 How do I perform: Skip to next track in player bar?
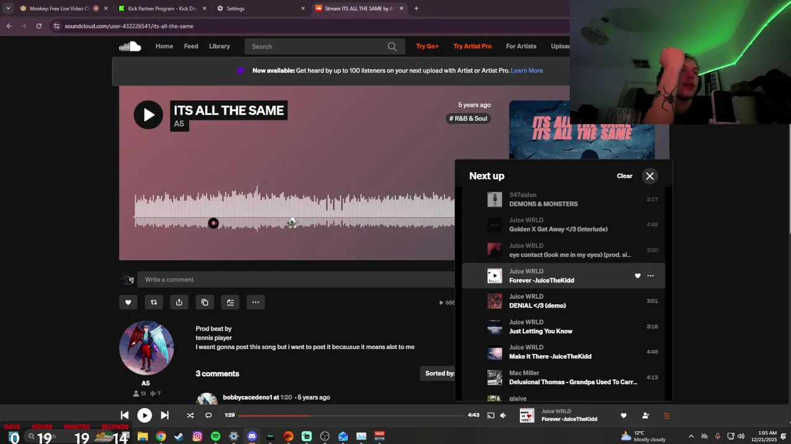pos(164,416)
